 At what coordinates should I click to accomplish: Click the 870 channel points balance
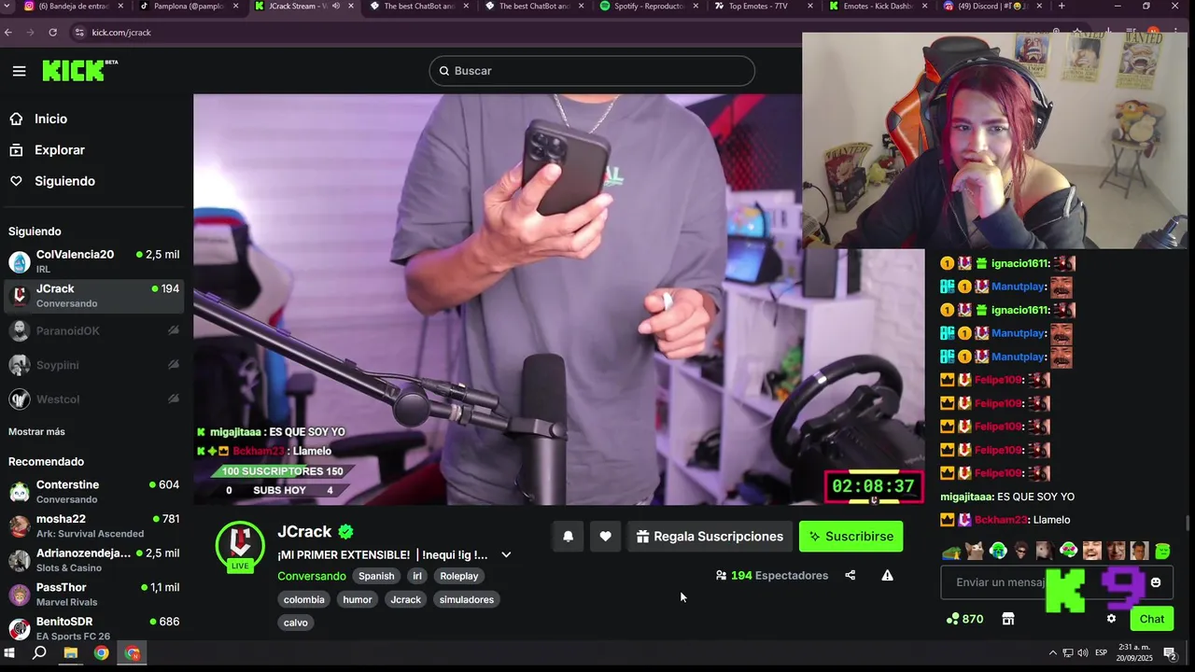(964, 619)
